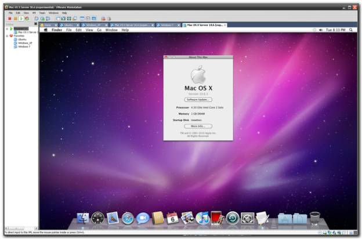Launch Dashboard from the dock
Image resolution: width=362 pixels, height=239 pixels.
click(x=97, y=218)
